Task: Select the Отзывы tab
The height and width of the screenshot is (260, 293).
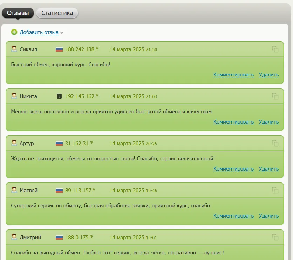Action: [x=18, y=13]
